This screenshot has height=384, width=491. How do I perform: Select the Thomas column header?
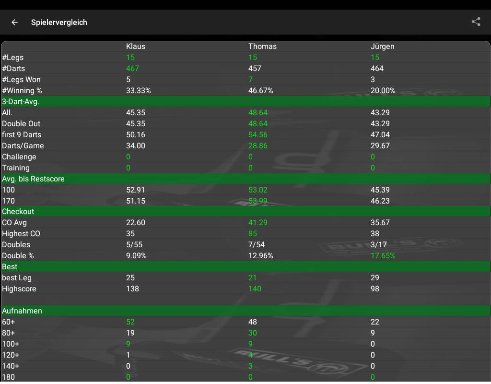[x=262, y=47]
